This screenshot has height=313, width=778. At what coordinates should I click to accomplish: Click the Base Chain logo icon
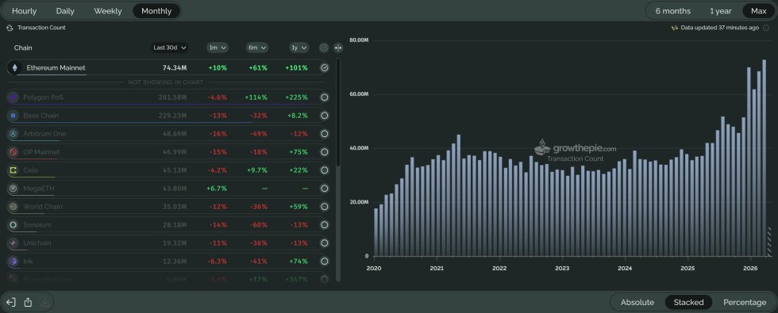13,116
